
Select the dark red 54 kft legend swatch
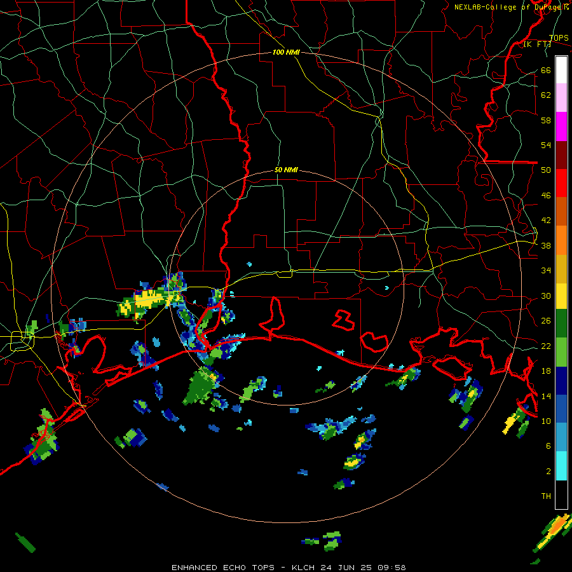click(x=561, y=155)
